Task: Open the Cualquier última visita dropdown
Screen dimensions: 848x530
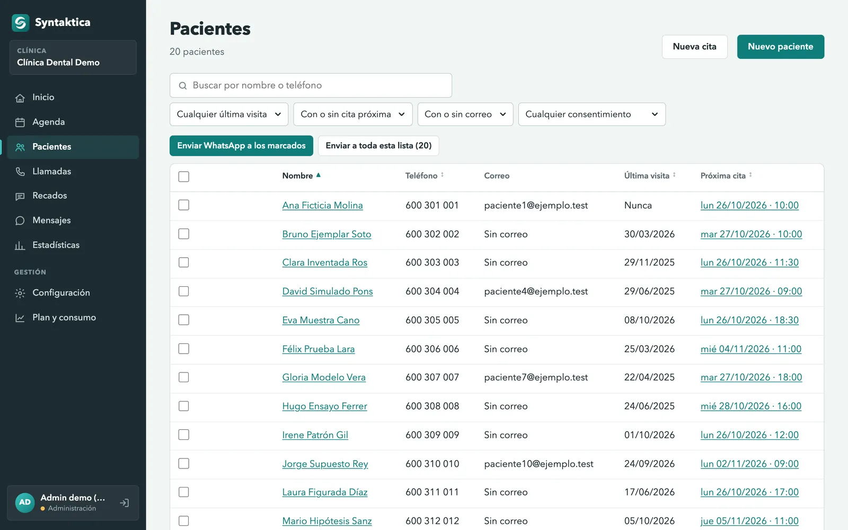Action: [229, 114]
